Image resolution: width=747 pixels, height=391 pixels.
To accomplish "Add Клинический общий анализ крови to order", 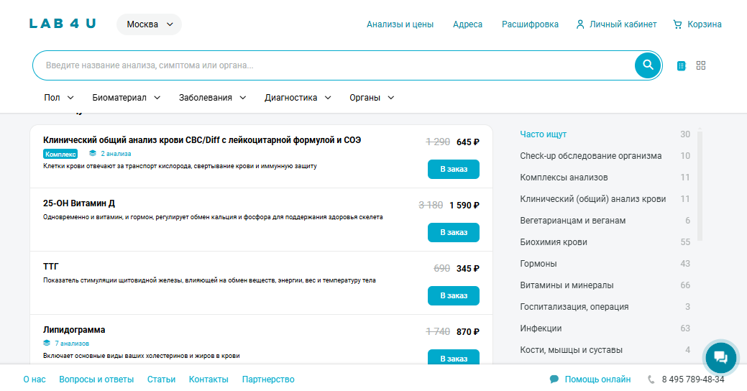I will tap(454, 169).
